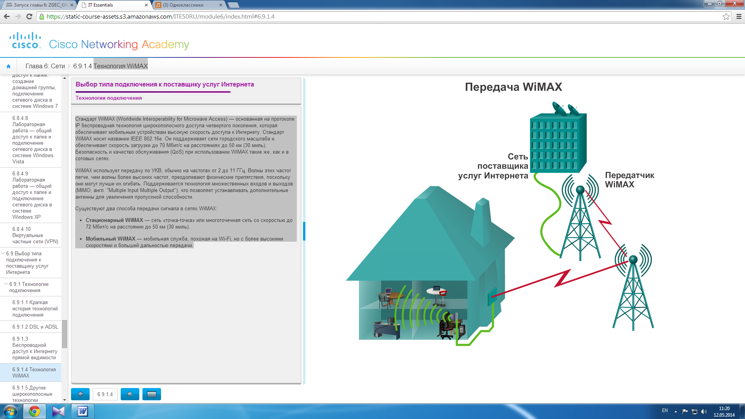Click the Cisco logo
This screenshot has width=745, height=419.
(25, 41)
